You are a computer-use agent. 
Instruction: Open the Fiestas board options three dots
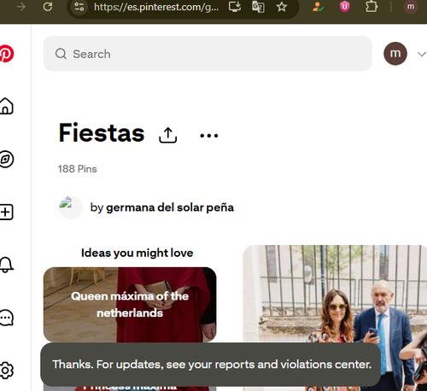[209, 136]
